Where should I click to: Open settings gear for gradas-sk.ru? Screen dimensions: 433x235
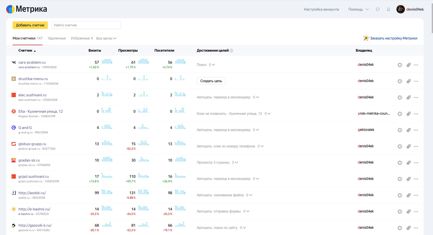point(400,163)
